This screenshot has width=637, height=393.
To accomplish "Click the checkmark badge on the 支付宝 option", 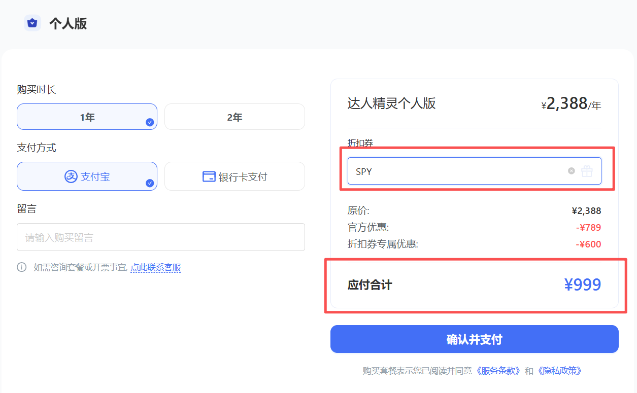I will (x=150, y=183).
